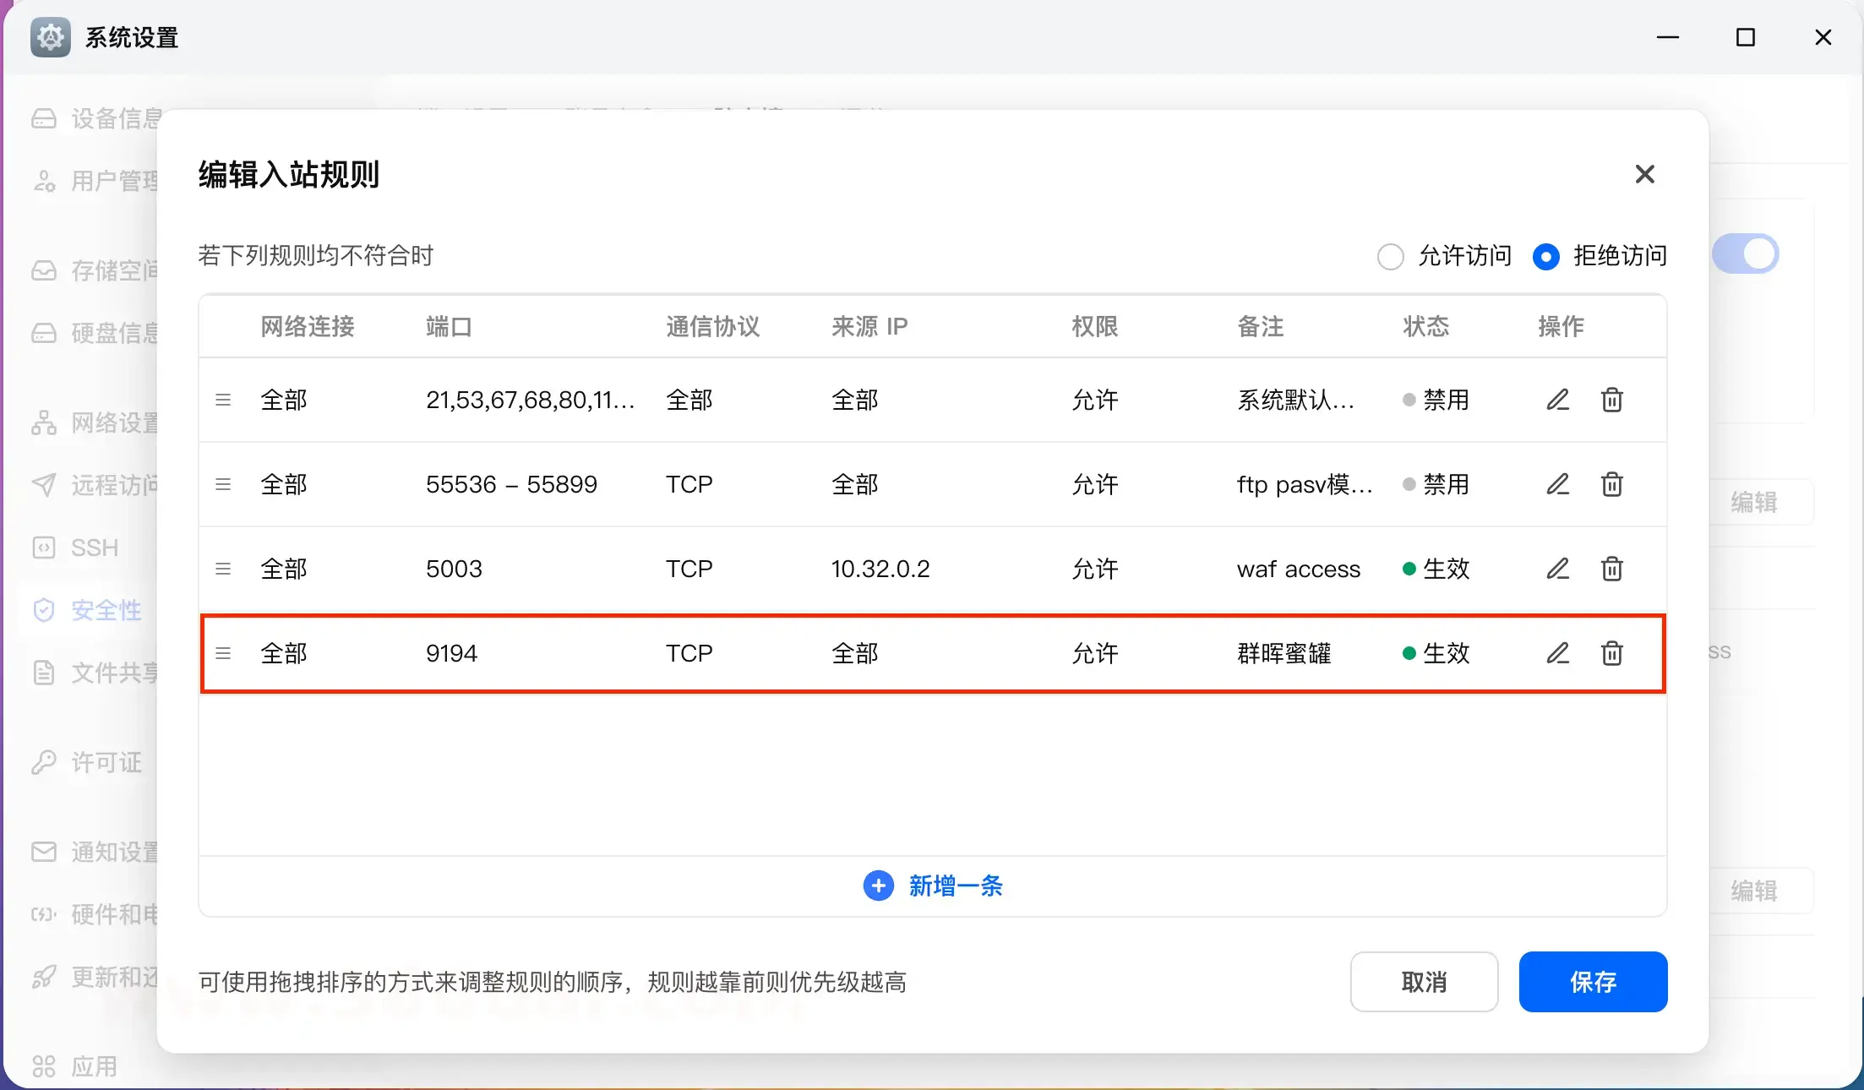Edit the waf access rule pencil icon
Image resolution: width=1864 pixels, height=1090 pixels.
tap(1557, 569)
